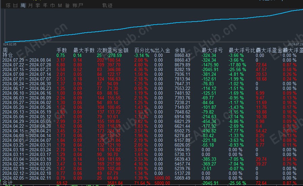Select the row 2024.02.19 ~ 2024.02.25
The image size is (303, 186).
click(151, 169)
